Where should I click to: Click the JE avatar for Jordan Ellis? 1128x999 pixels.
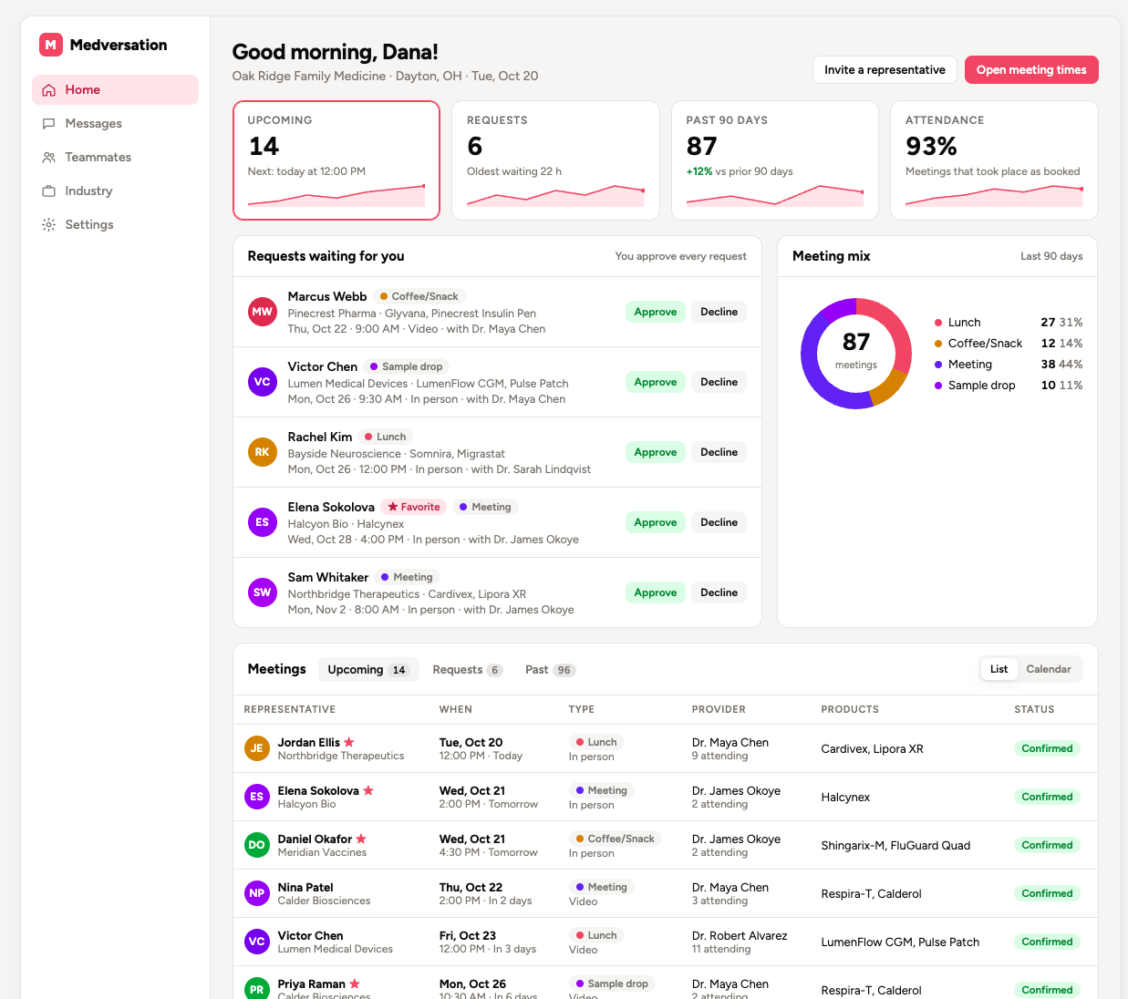[x=257, y=748]
